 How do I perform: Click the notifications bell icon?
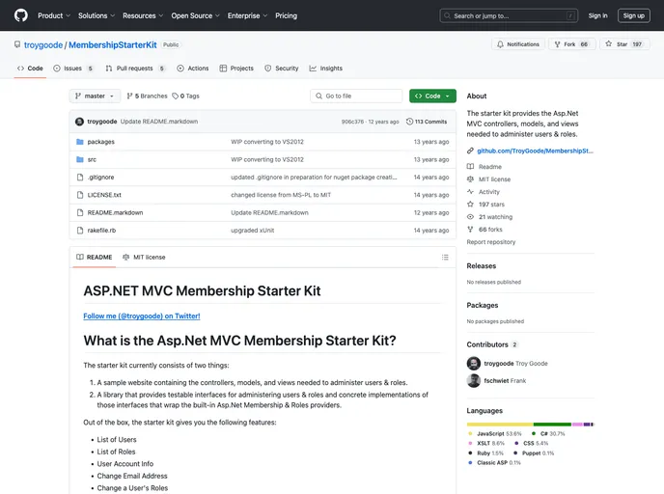[x=500, y=44]
